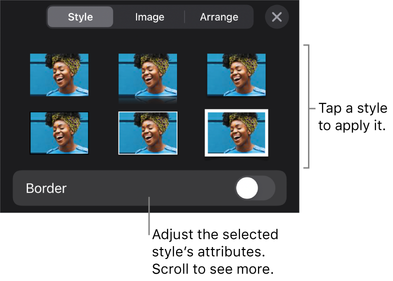Close the format panel with X button

(x=276, y=17)
